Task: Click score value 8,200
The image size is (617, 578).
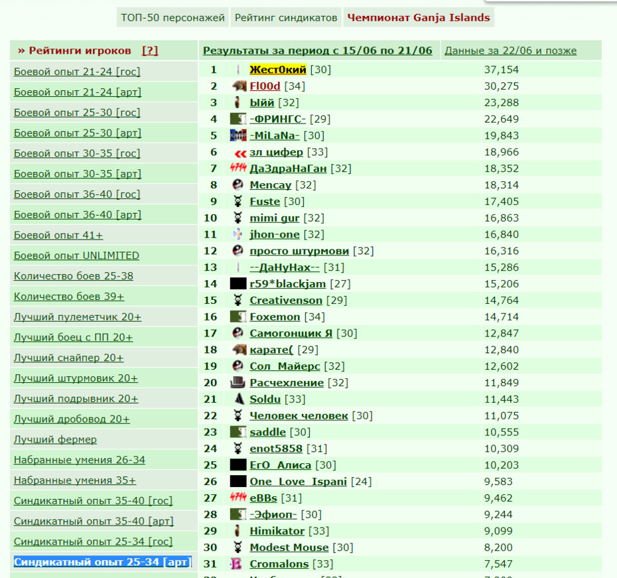Action: coord(498,547)
